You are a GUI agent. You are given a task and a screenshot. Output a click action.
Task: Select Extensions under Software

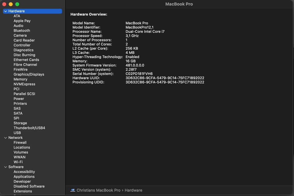click(x=23, y=191)
